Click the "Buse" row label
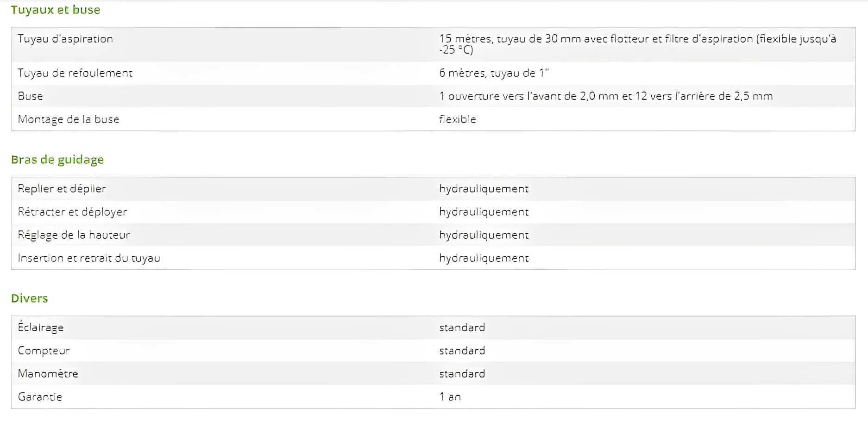 point(30,96)
